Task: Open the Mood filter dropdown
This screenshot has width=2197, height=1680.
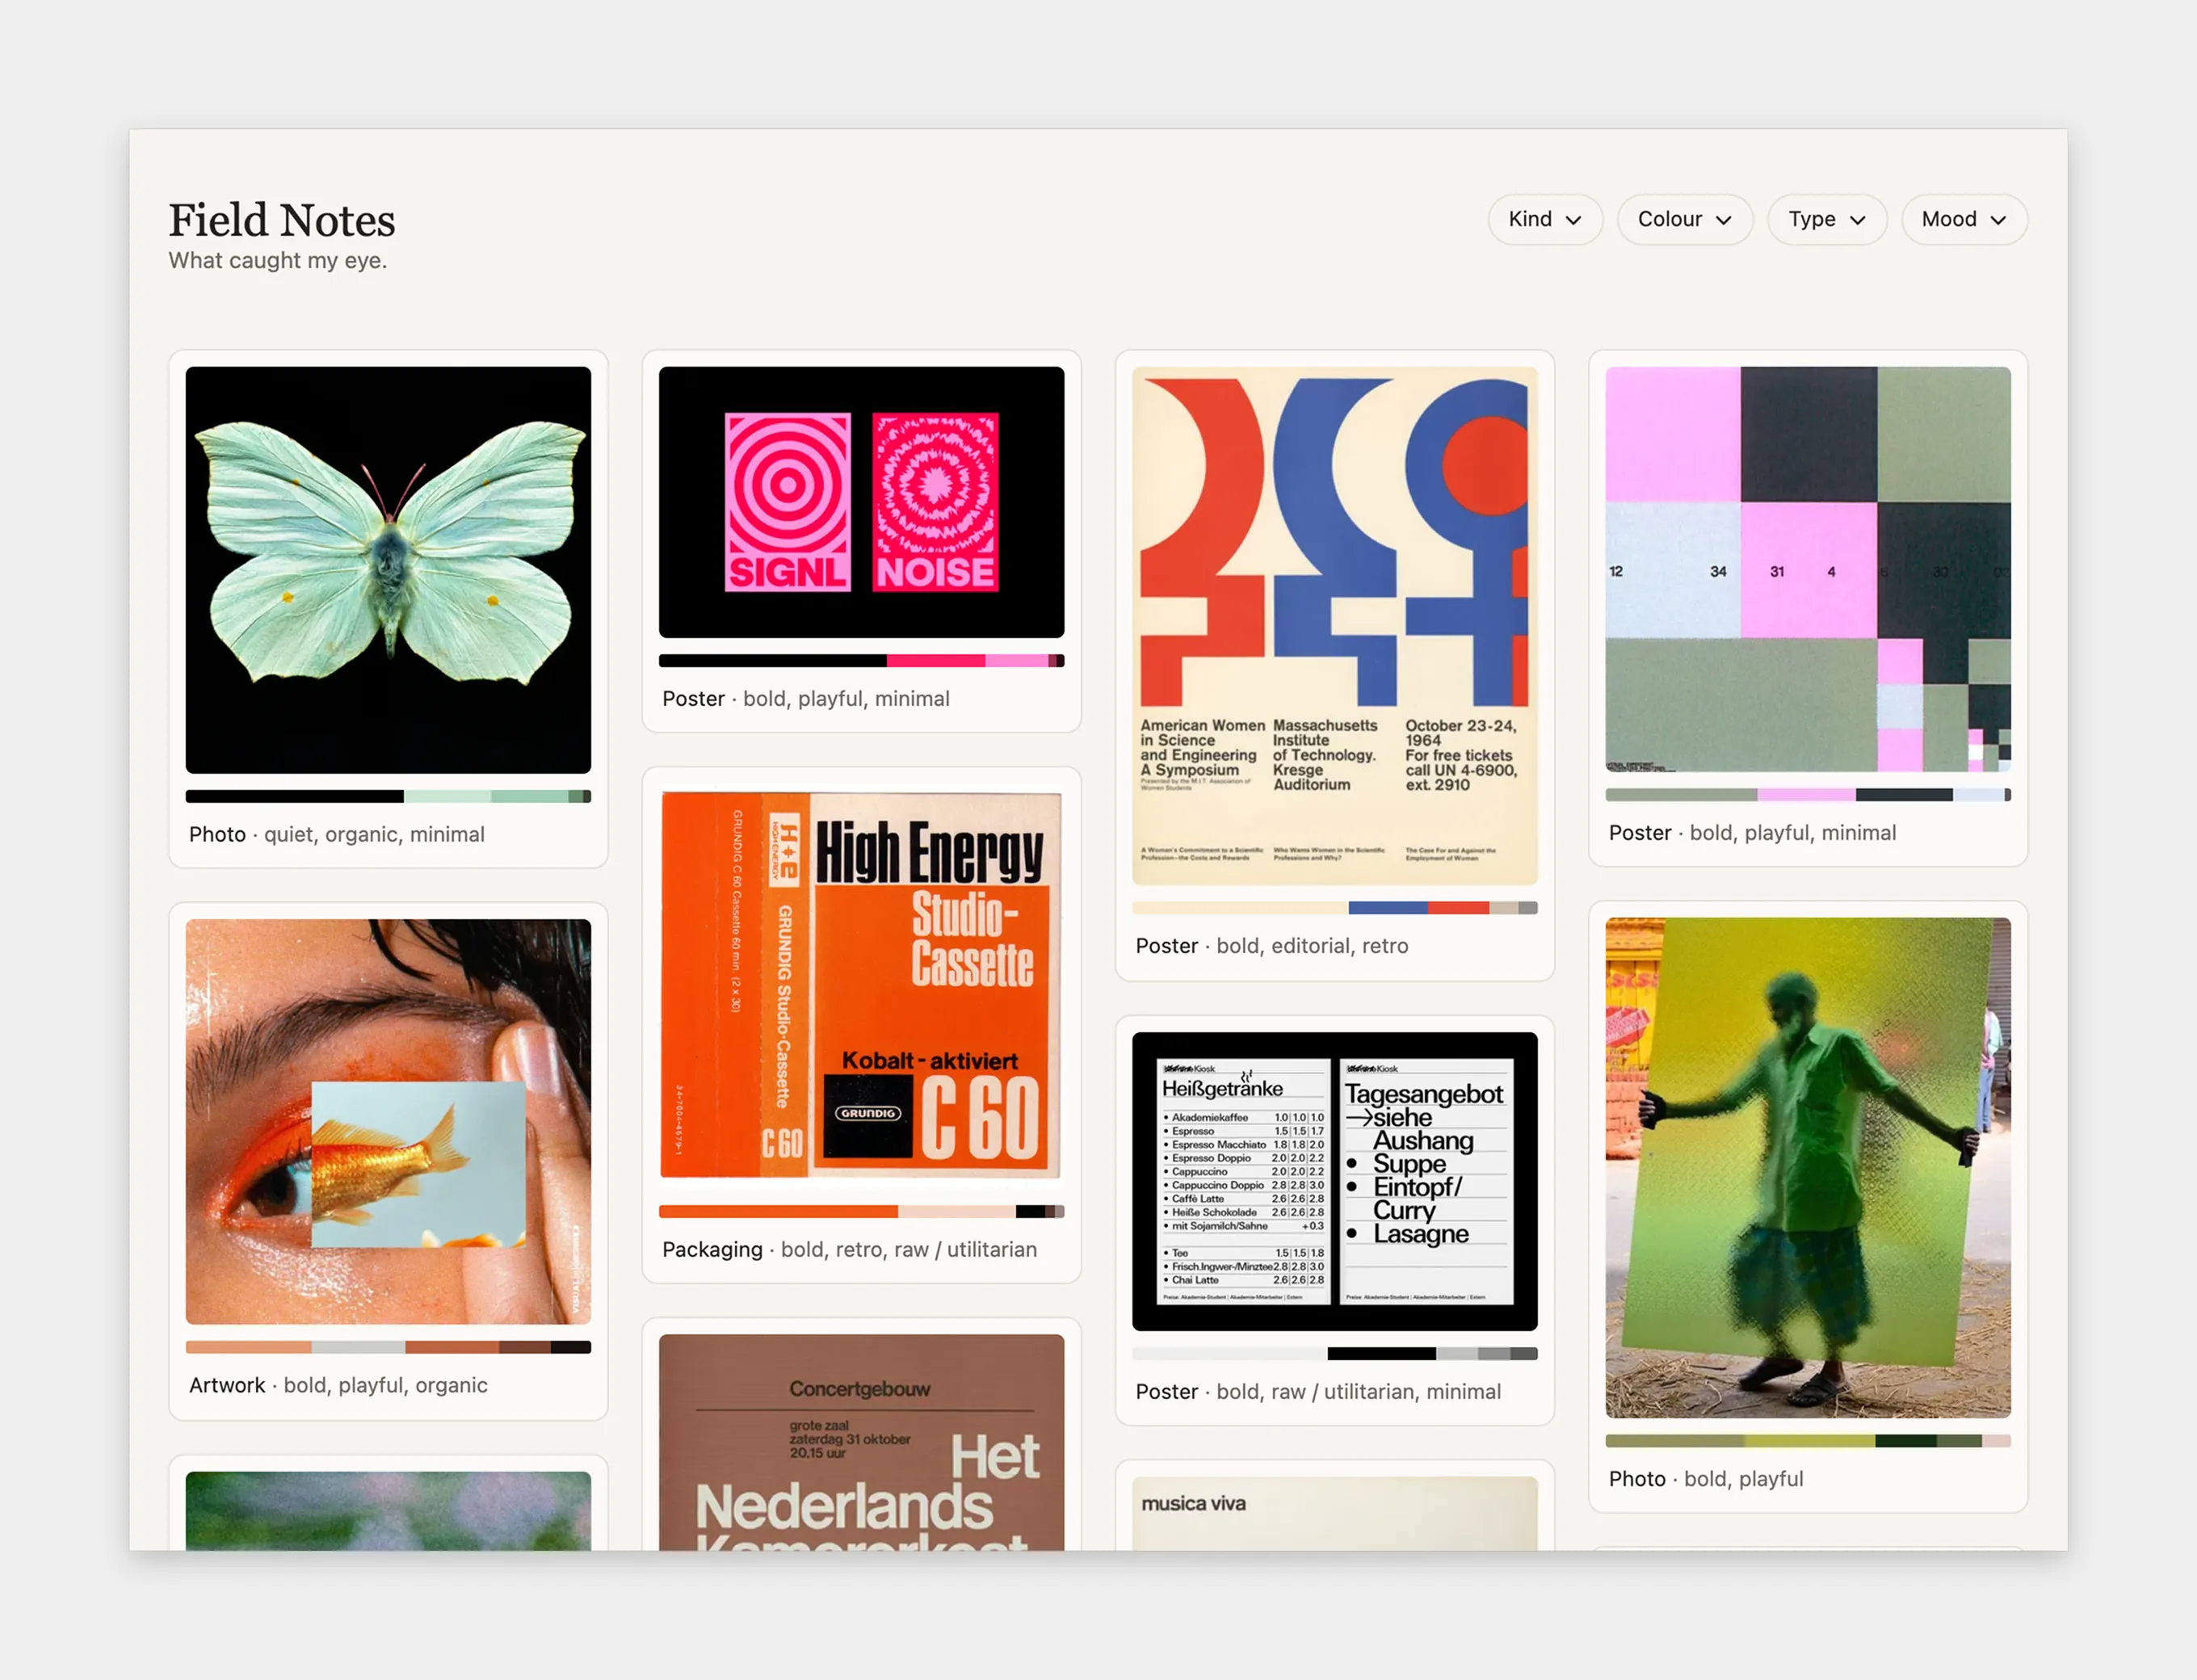Action: [1963, 219]
